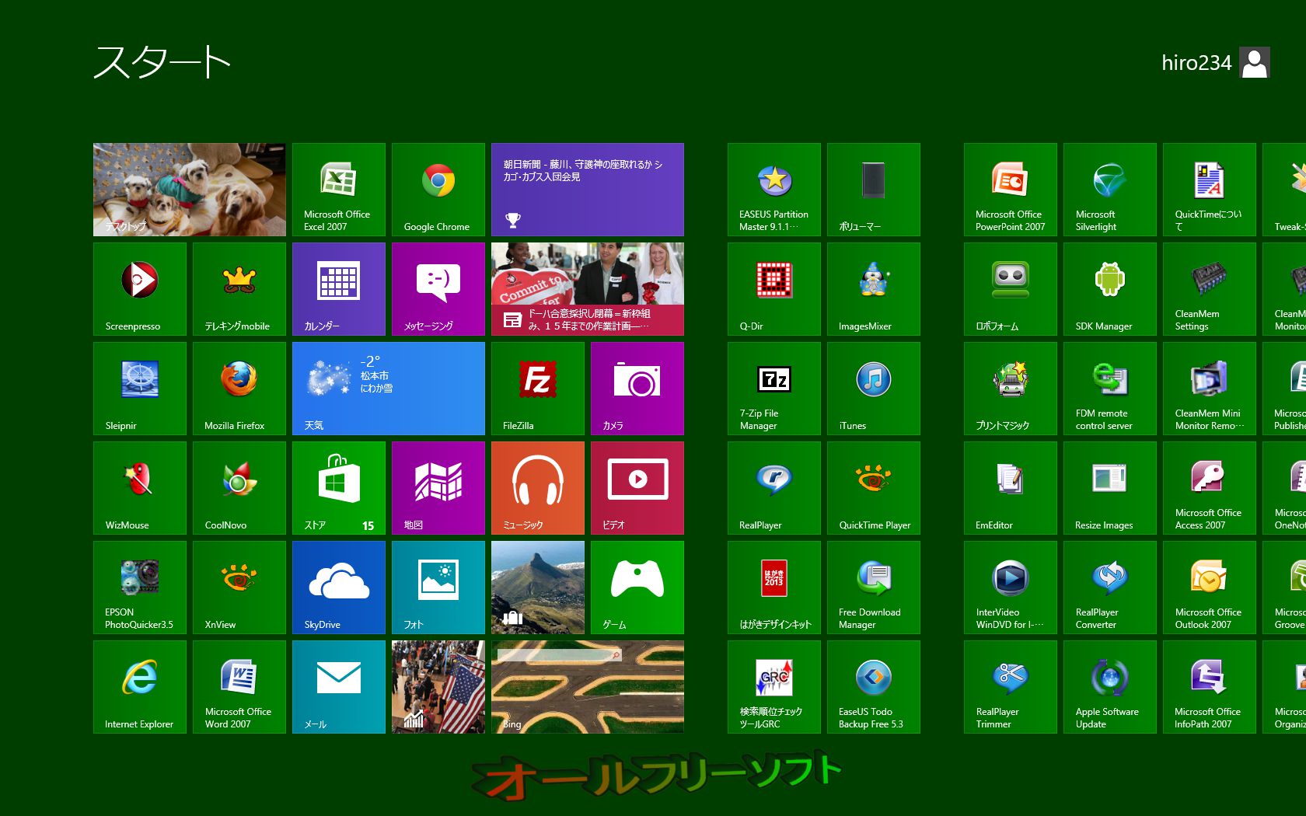Open the QuickTimeについて tile
This screenshot has height=816, width=1306.
tap(1210, 190)
